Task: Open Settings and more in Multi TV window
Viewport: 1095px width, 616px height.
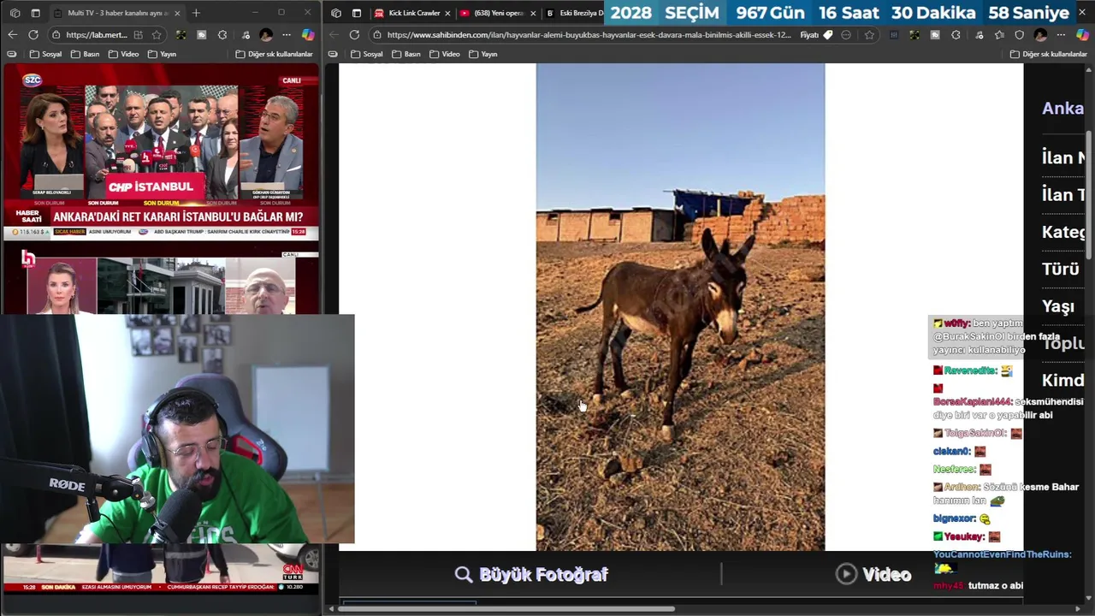Action: click(287, 34)
